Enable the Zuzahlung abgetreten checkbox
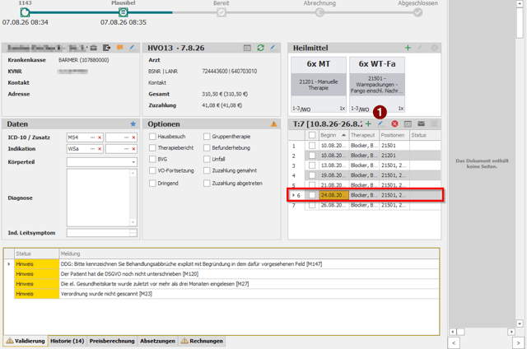The width and height of the screenshot is (527, 349). click(x=207, y=183)
